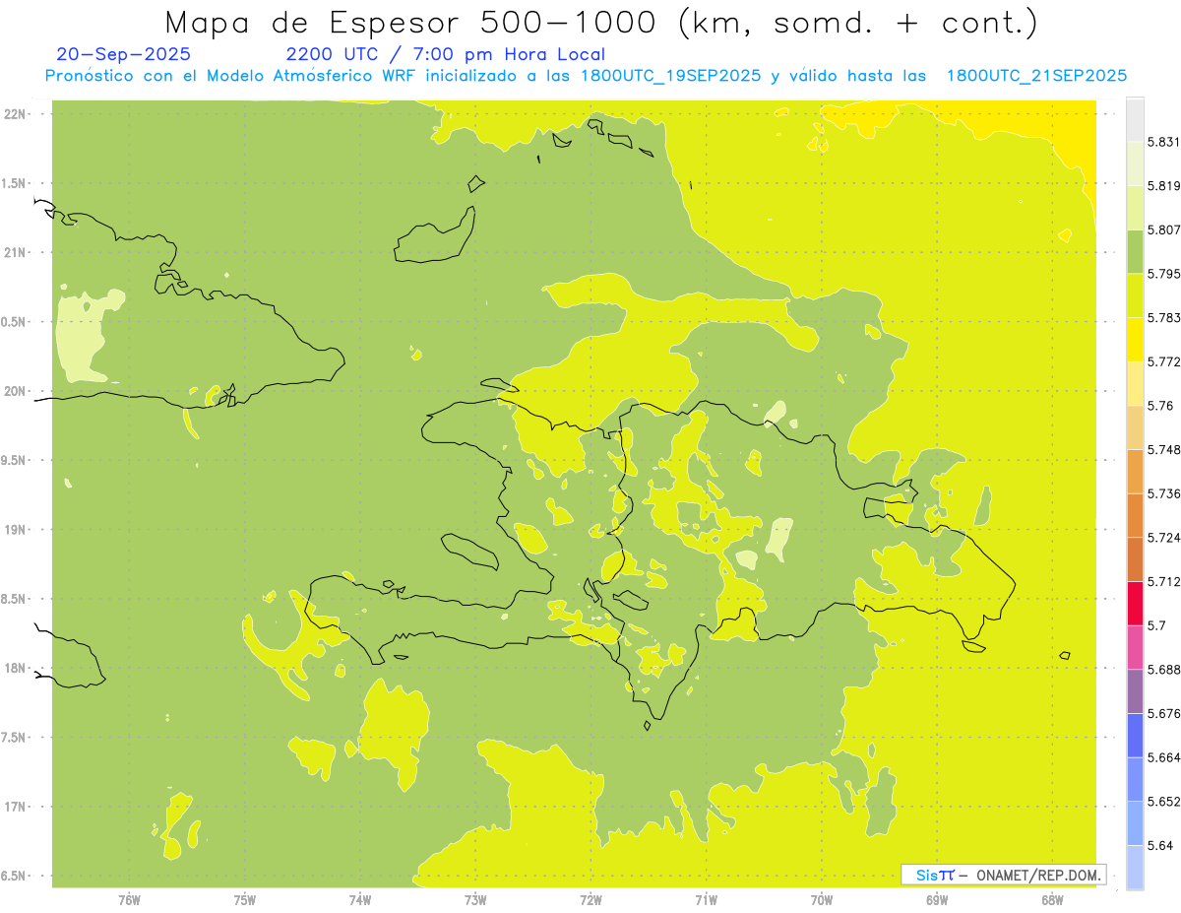The image size is (1181, 913).
Task: Click the olive green legend swatch below 5.807
Action: click(x=1135, y=252)
